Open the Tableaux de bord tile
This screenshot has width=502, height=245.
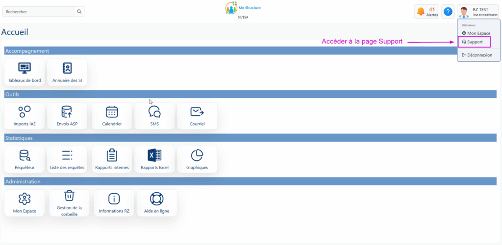pos(25,72)
